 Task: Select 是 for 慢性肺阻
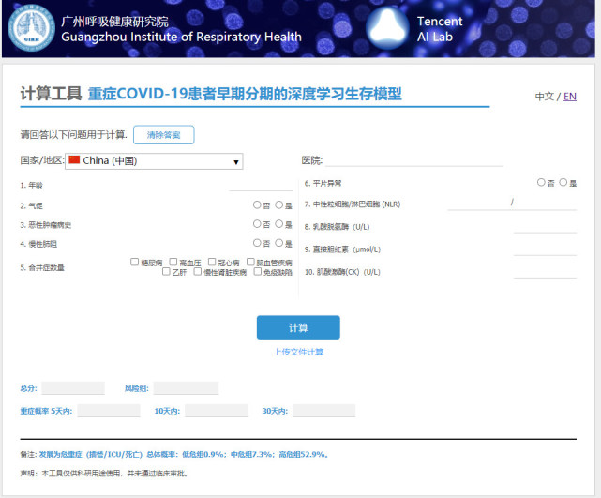(279, 243)
